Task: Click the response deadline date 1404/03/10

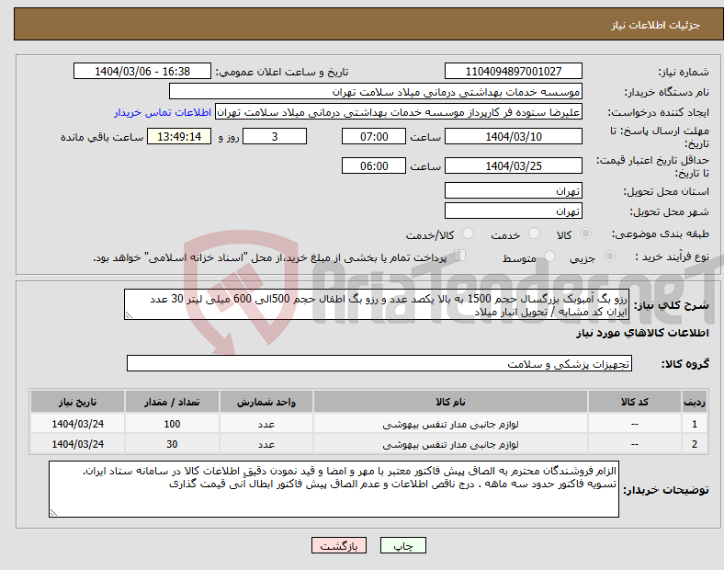Action: coord(513,136)
